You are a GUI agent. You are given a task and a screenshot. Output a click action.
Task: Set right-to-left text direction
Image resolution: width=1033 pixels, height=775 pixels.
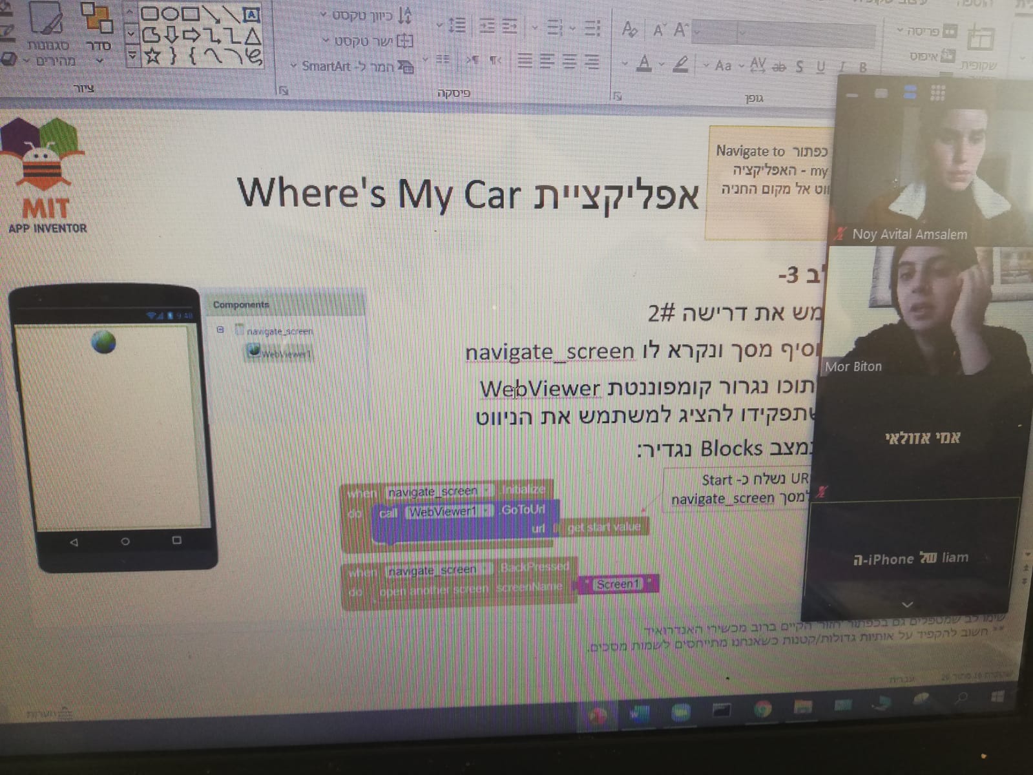(496, 60)
